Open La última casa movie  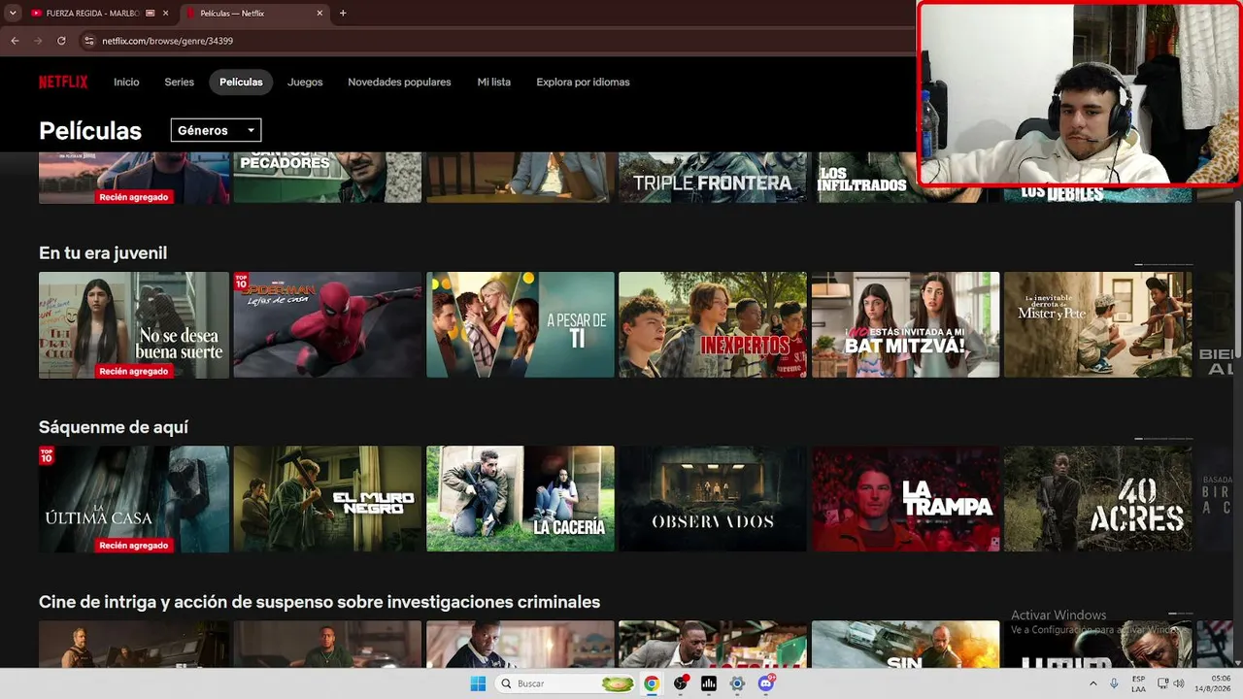[134, 499]
